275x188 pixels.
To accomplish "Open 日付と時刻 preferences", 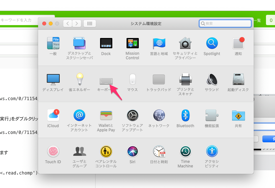I will tap(159, 151).
